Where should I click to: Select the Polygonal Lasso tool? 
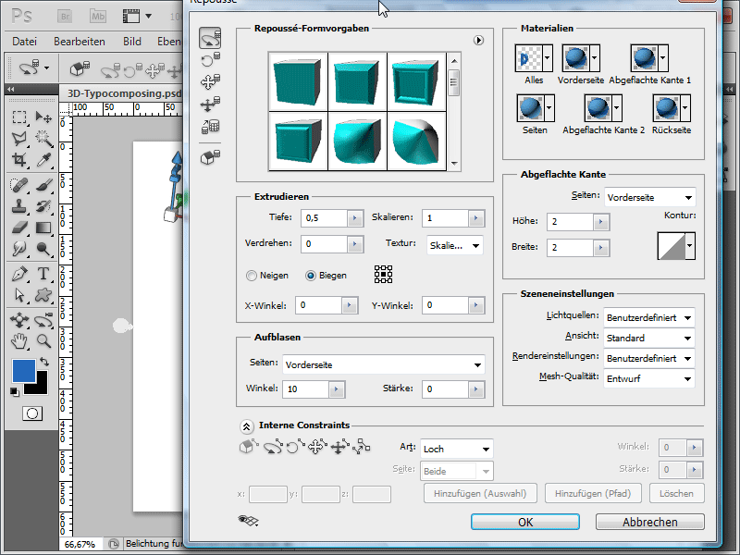pos(19,138)
